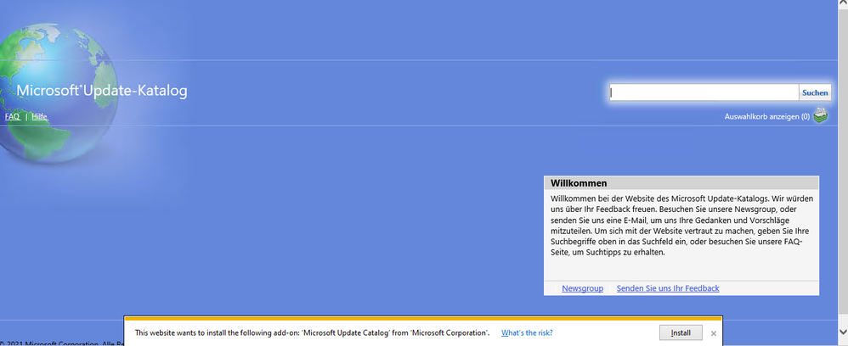
Task: Dismiss the add-on notification bar
Action: click(x=714, y=333)
